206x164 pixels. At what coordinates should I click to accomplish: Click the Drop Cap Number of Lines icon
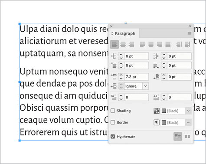tap(114, 97)
